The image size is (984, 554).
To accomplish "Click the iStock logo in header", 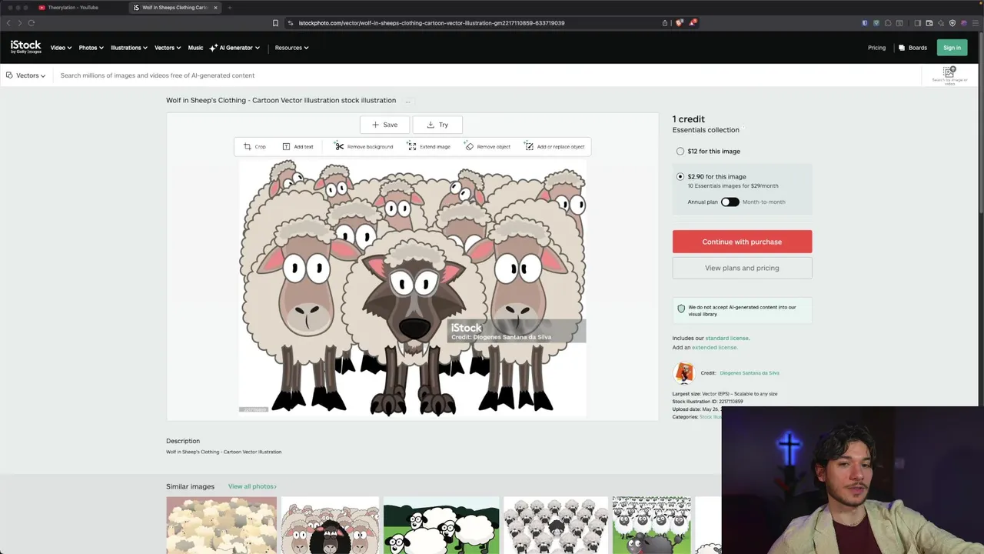I will click(25, 47).
